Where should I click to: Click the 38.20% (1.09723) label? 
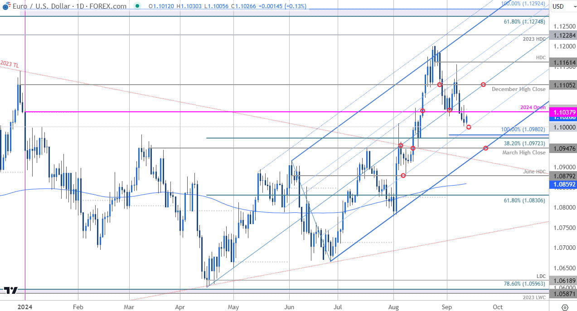[x=524, y=143]
